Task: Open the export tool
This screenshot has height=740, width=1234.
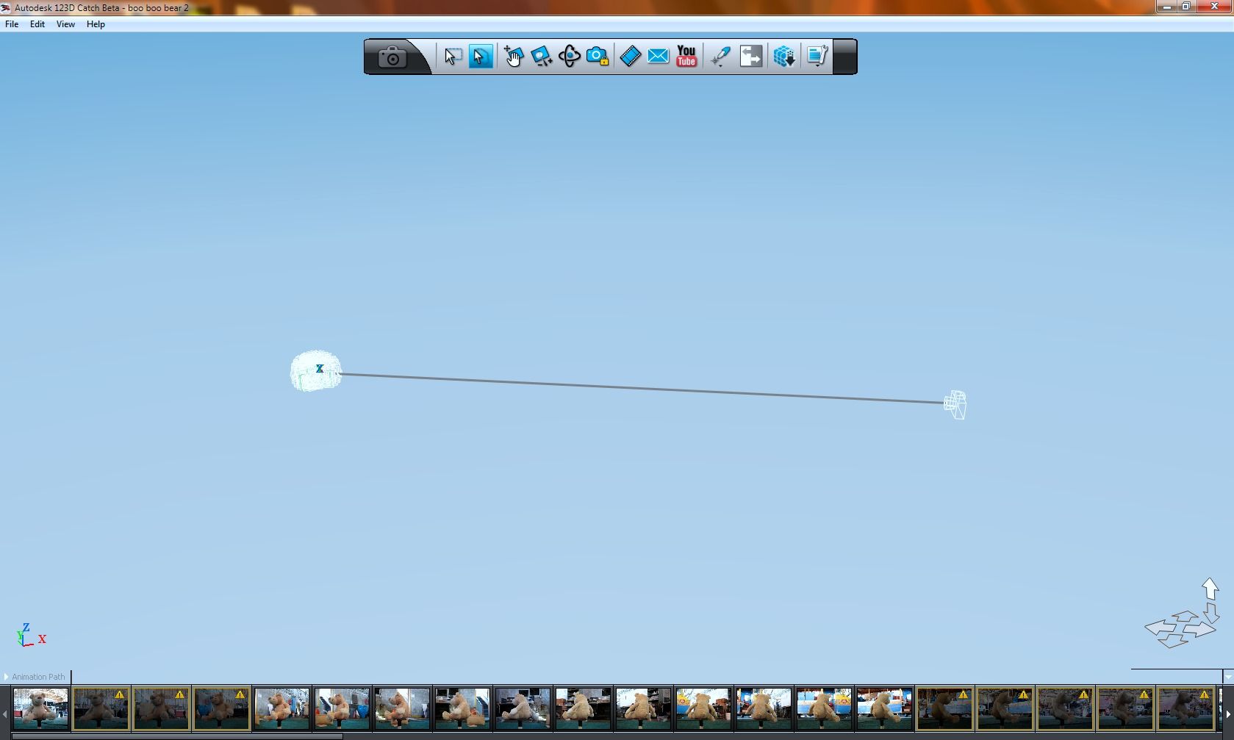Action: tap(750, 56)
